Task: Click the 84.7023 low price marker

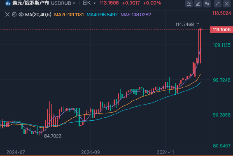Action: [53, 136]
